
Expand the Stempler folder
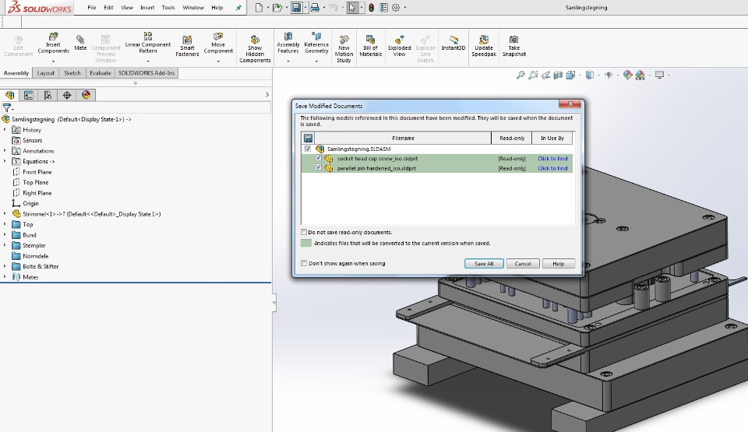(5, 245)
